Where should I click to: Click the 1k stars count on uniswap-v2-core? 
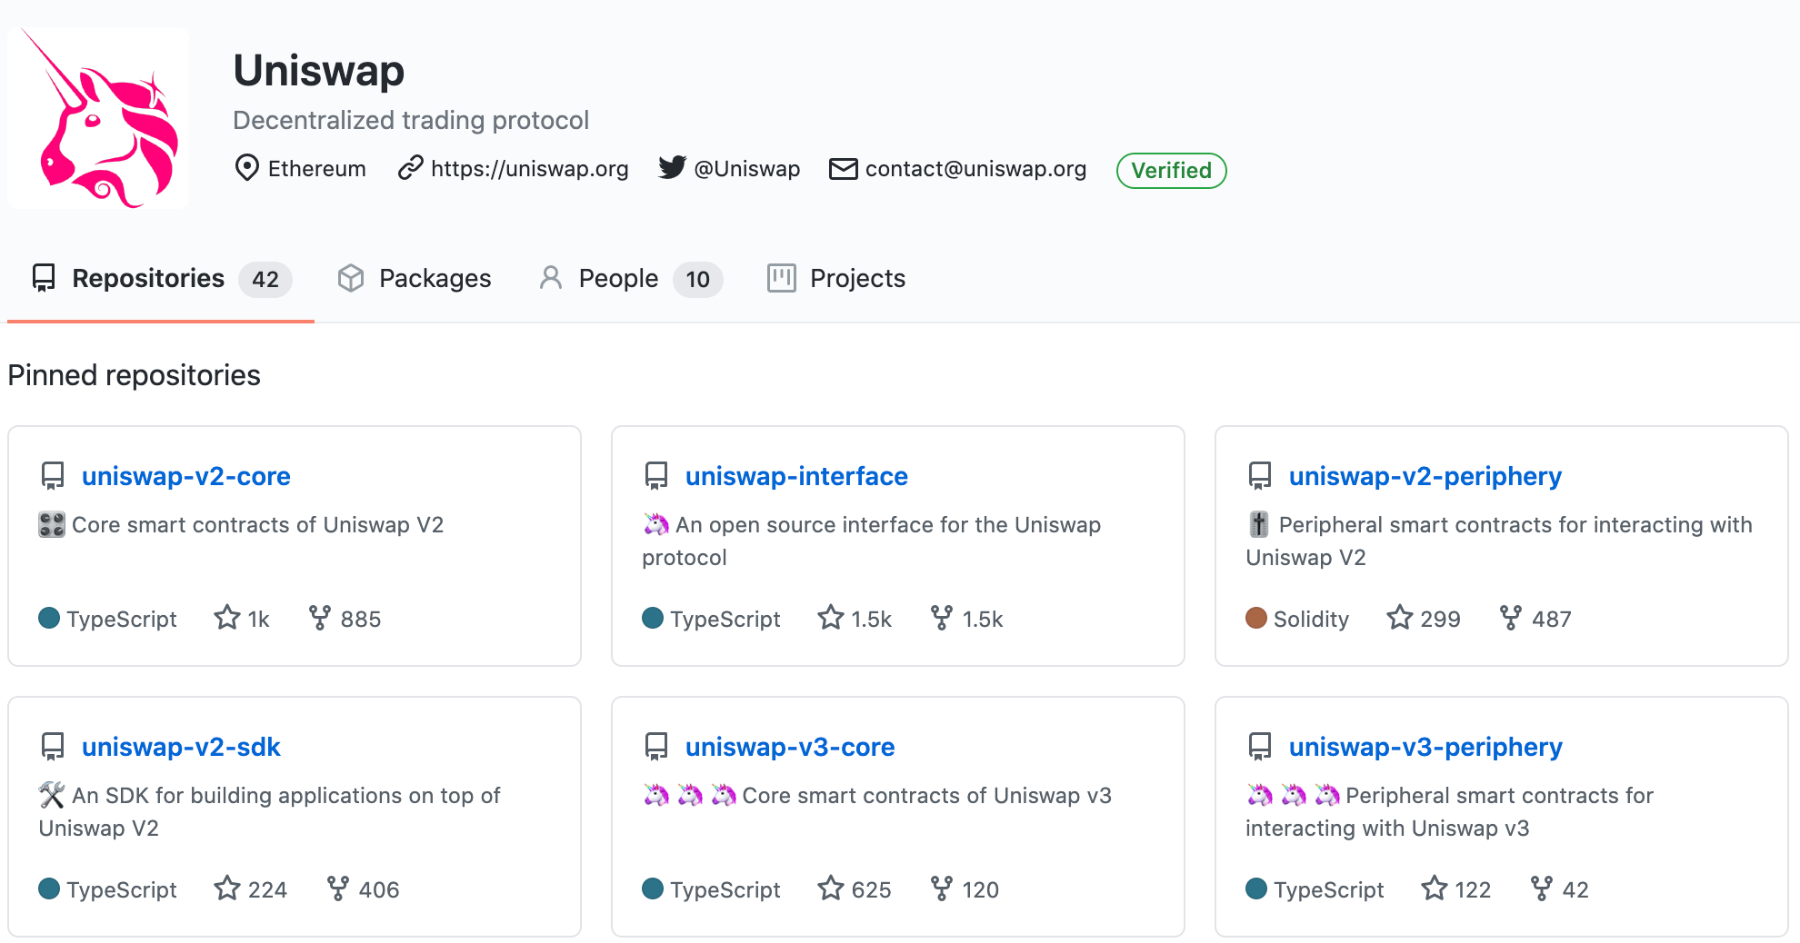[x=258, y=620]
